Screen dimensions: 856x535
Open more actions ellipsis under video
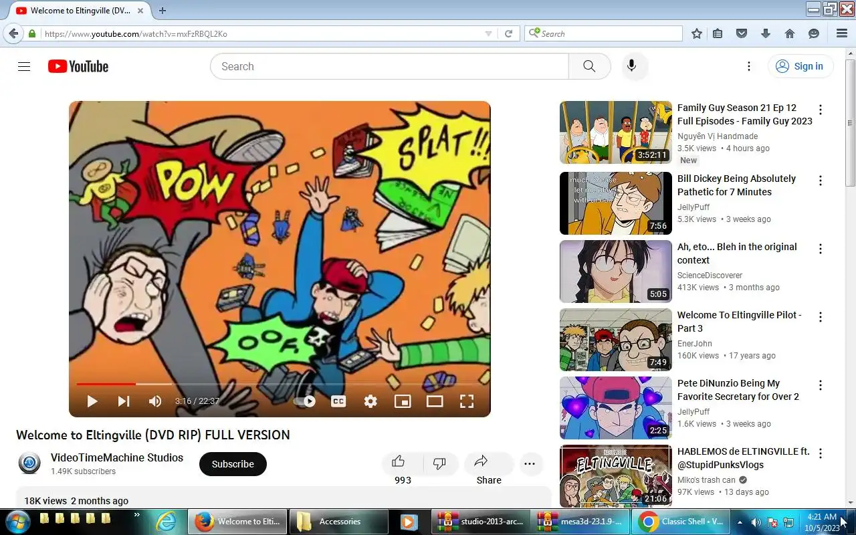point(530,464)
